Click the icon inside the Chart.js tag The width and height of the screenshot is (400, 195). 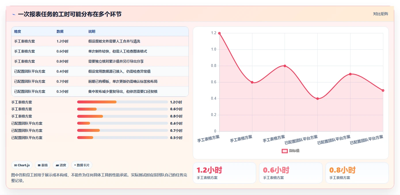(16, 165)
